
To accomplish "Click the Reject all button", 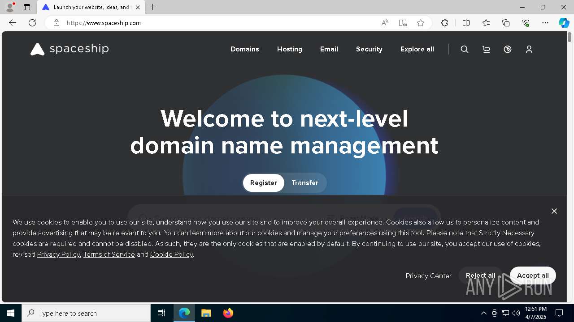I will click(x=481, y=275).
